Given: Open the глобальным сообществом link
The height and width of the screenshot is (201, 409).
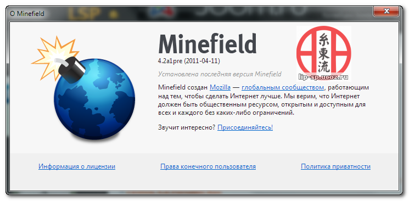Looking at the screenshot, I should point(283,87).
